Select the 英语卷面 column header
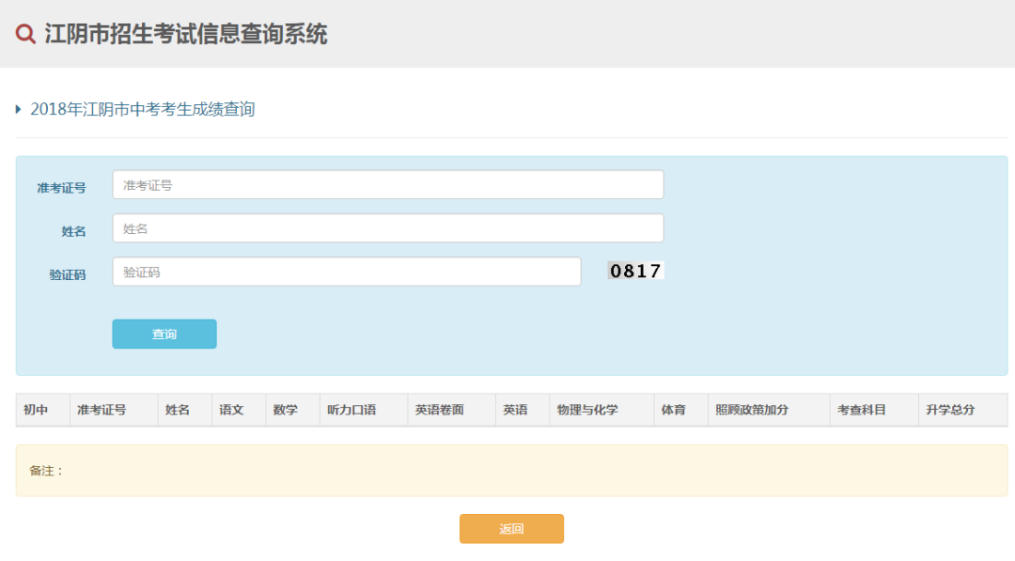The width and height of the screenshot is (1015, 561). [440, 411]
